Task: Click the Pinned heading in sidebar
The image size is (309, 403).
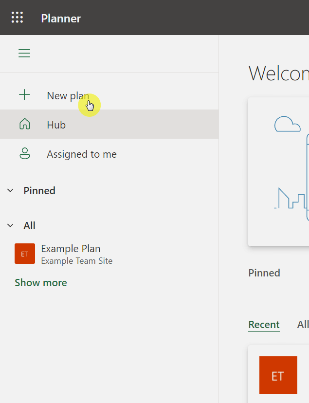Action: 39,191
